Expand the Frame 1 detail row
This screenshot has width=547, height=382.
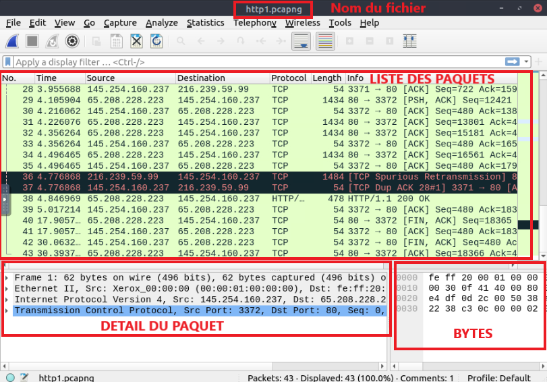click(7, 278)
